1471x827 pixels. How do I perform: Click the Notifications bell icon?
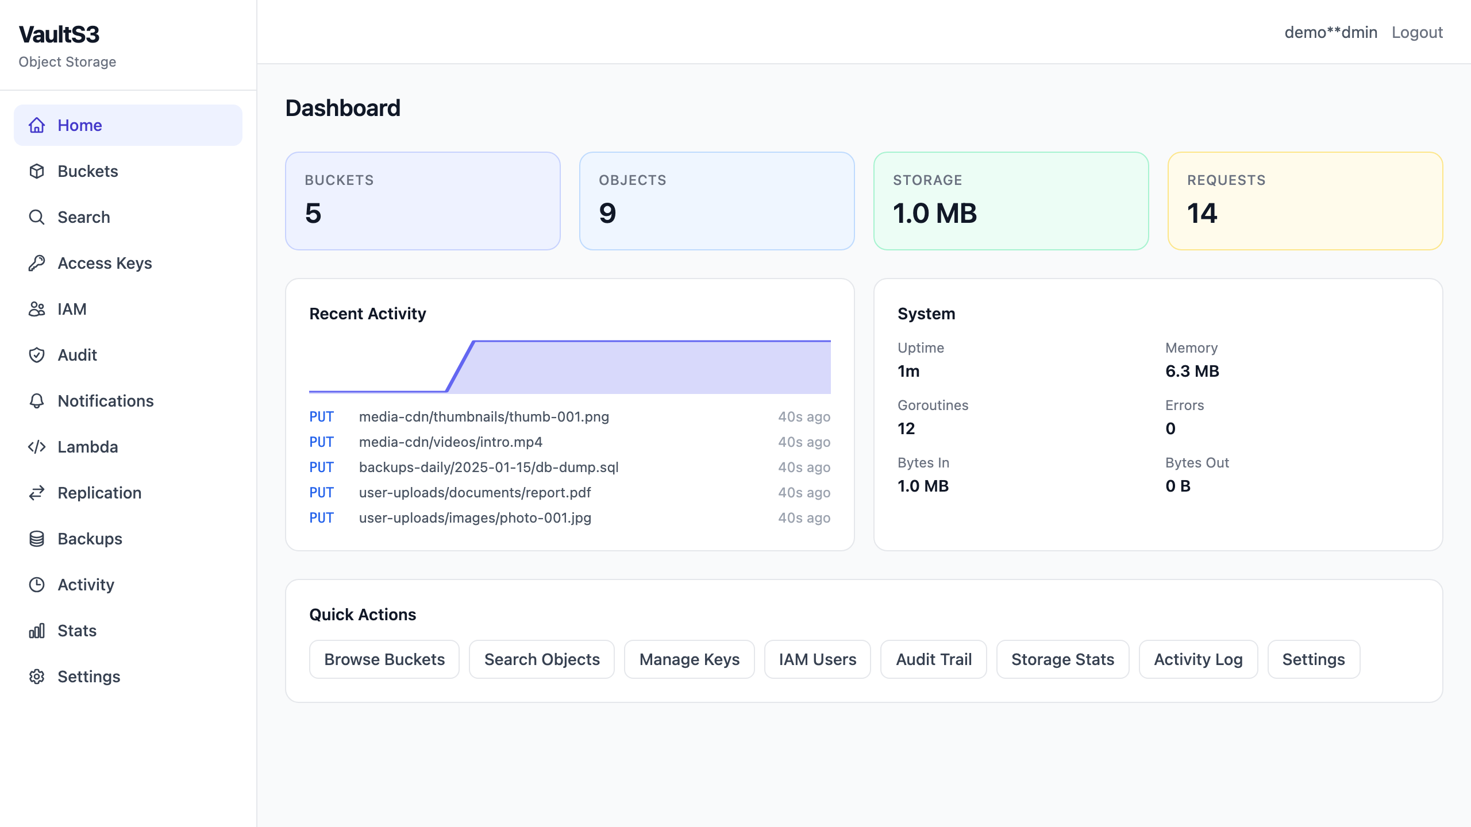click(x=37, y=401)
